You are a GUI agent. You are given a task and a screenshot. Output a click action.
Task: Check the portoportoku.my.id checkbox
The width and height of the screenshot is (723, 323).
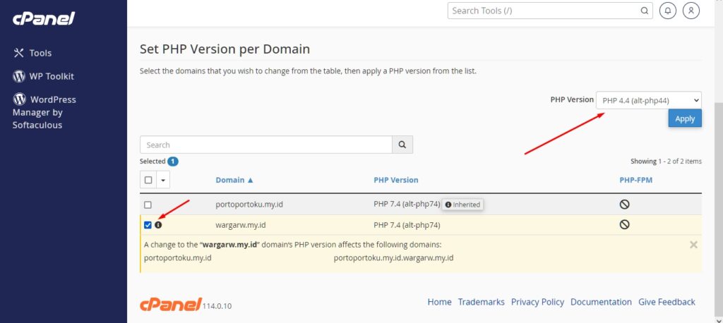[x=148, y=205]
